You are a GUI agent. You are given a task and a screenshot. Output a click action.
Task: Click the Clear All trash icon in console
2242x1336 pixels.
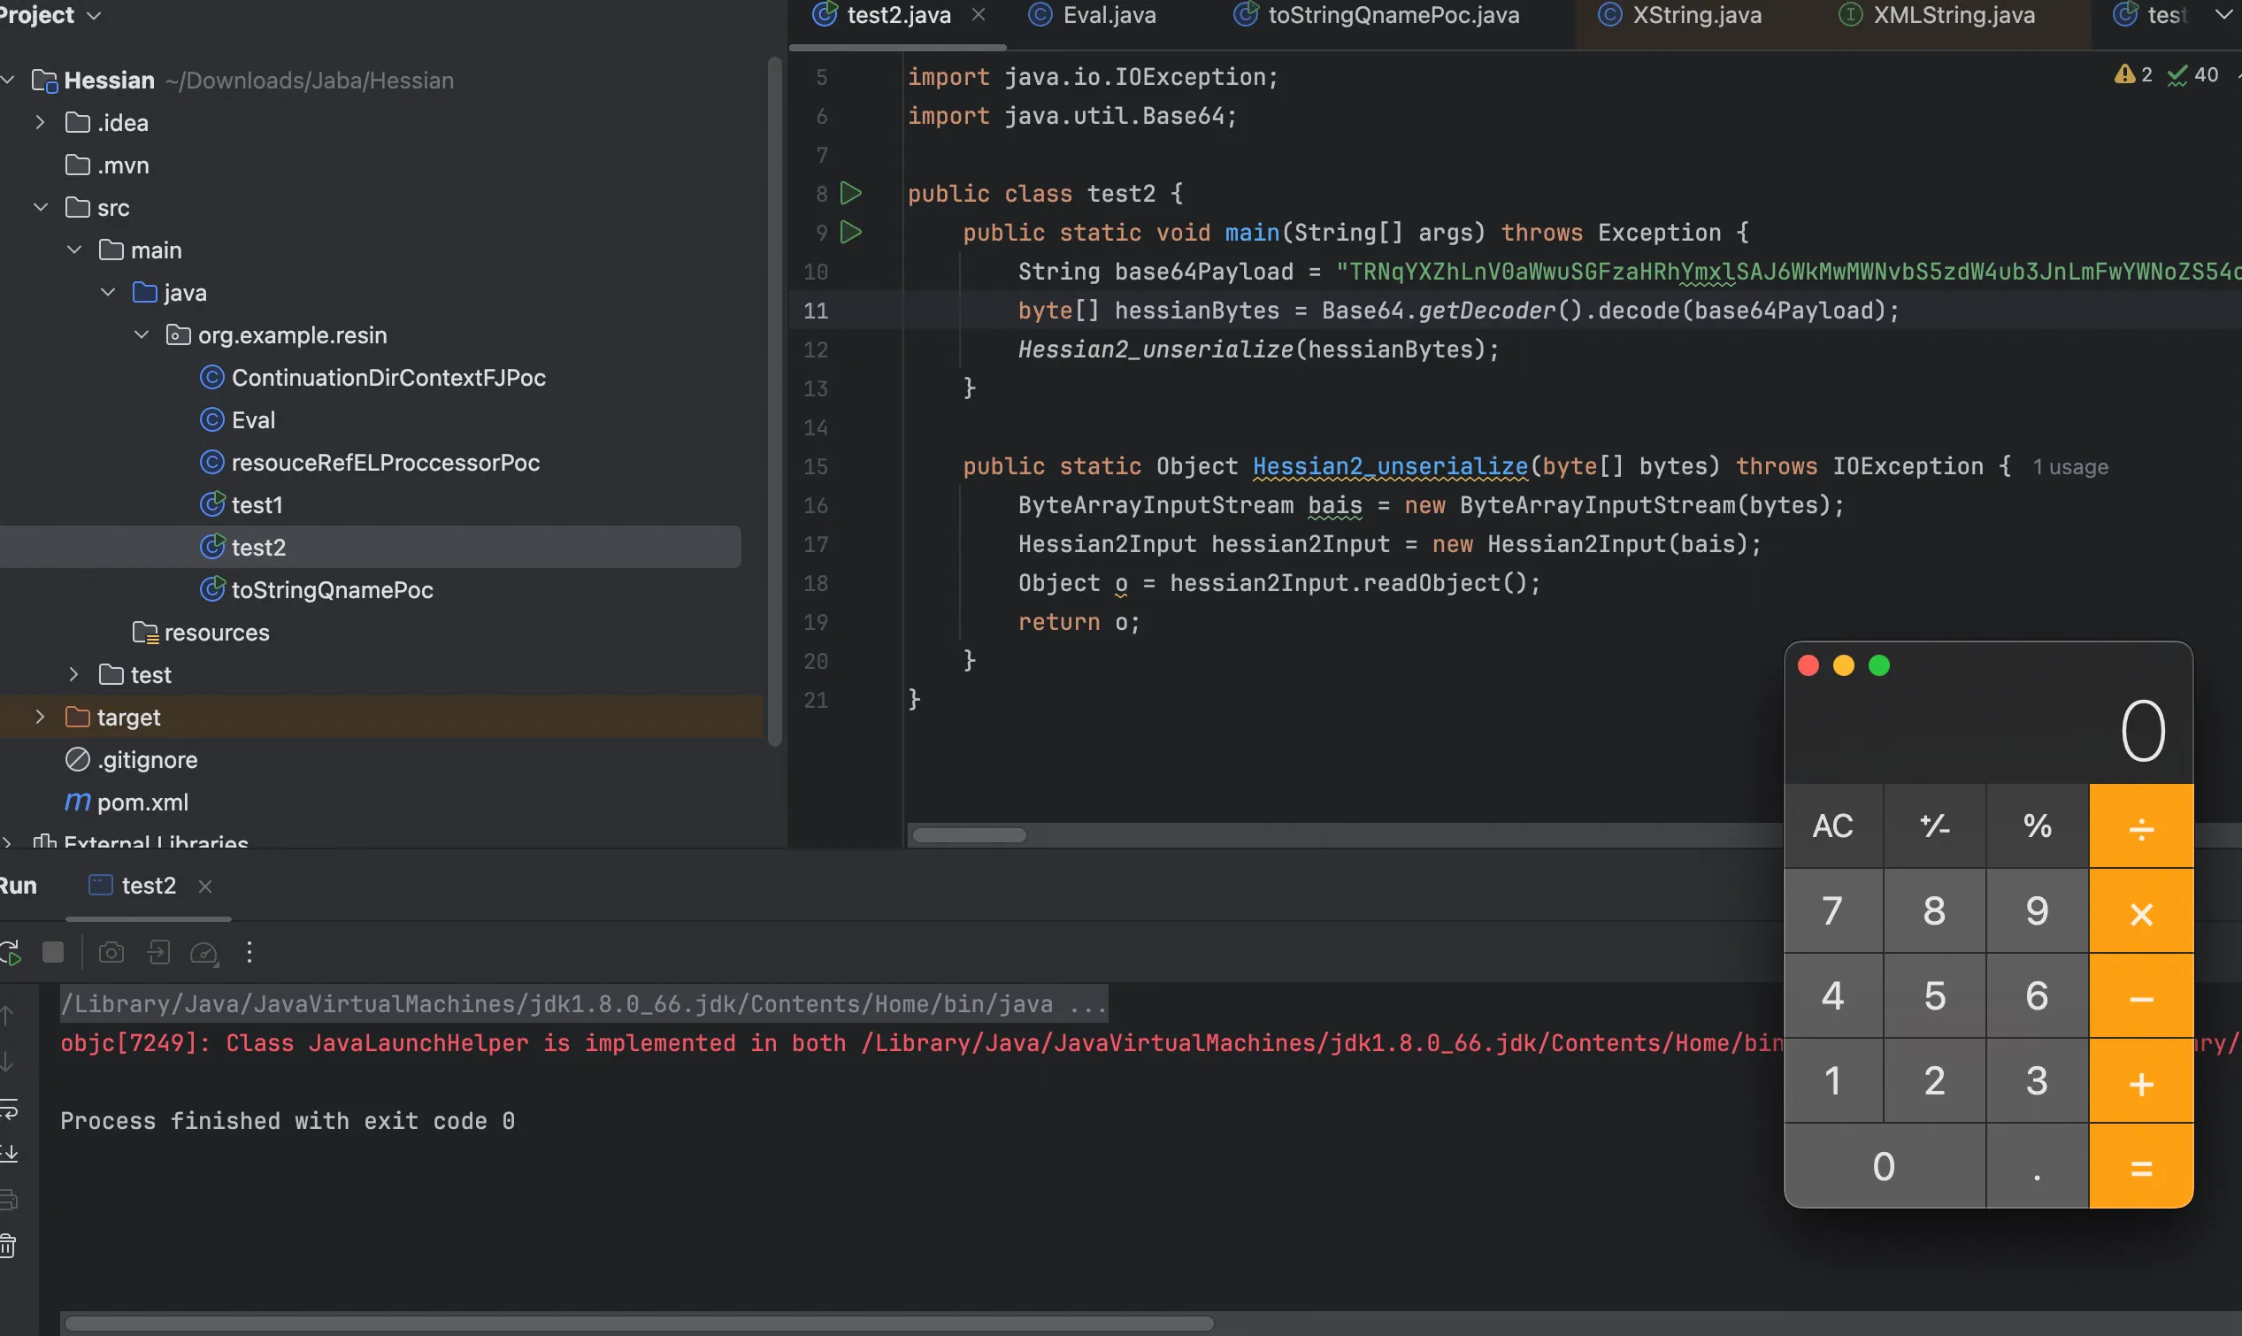click(8, 1247)
